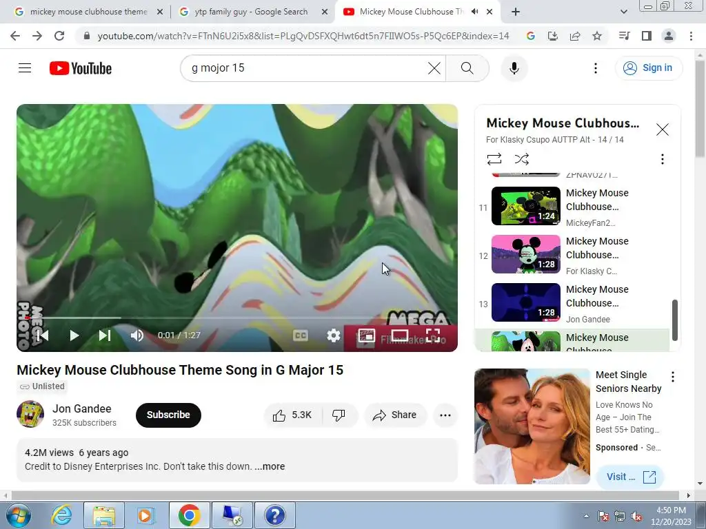Click the Sign in button
Viewport: 706px width, 529px height.
648,68
